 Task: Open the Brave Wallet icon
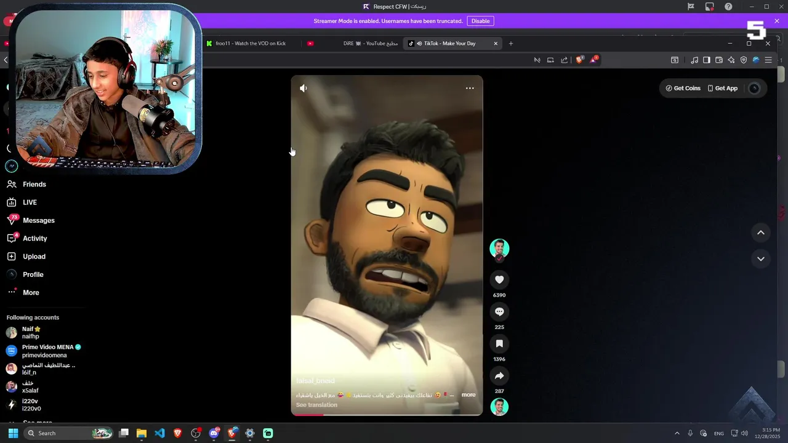point(719,60)
